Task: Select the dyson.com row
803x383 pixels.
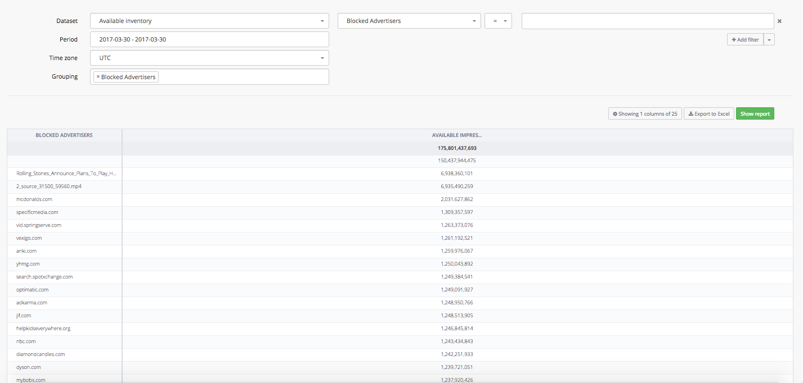Action: click(x=29, y=367)
